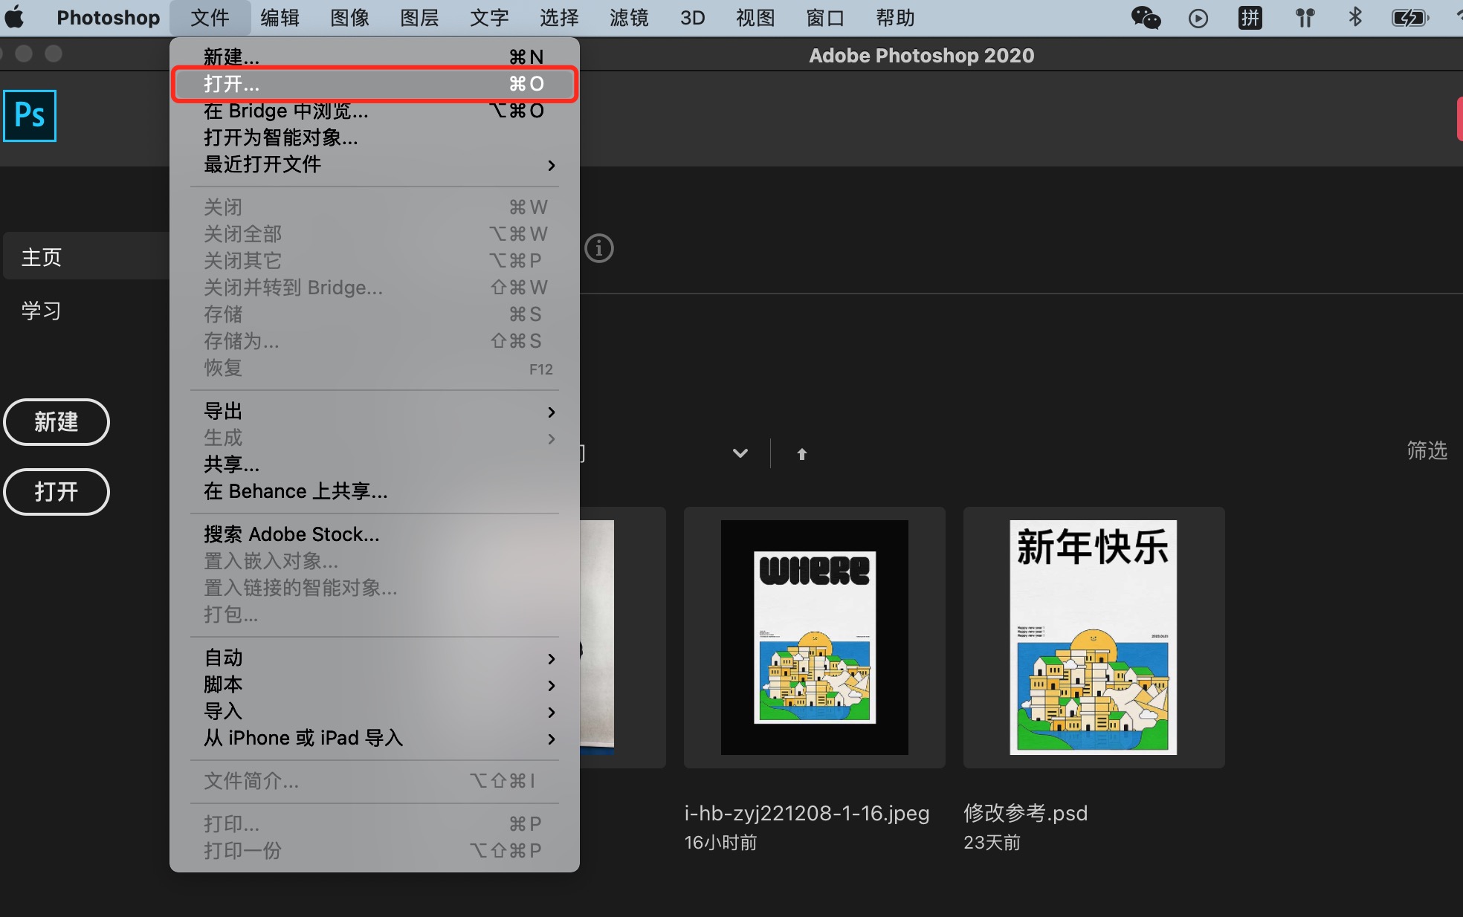Click the info circle icon
This screenshot has height=917, width=1463.
pyautogui.click(x=599, y=248)
